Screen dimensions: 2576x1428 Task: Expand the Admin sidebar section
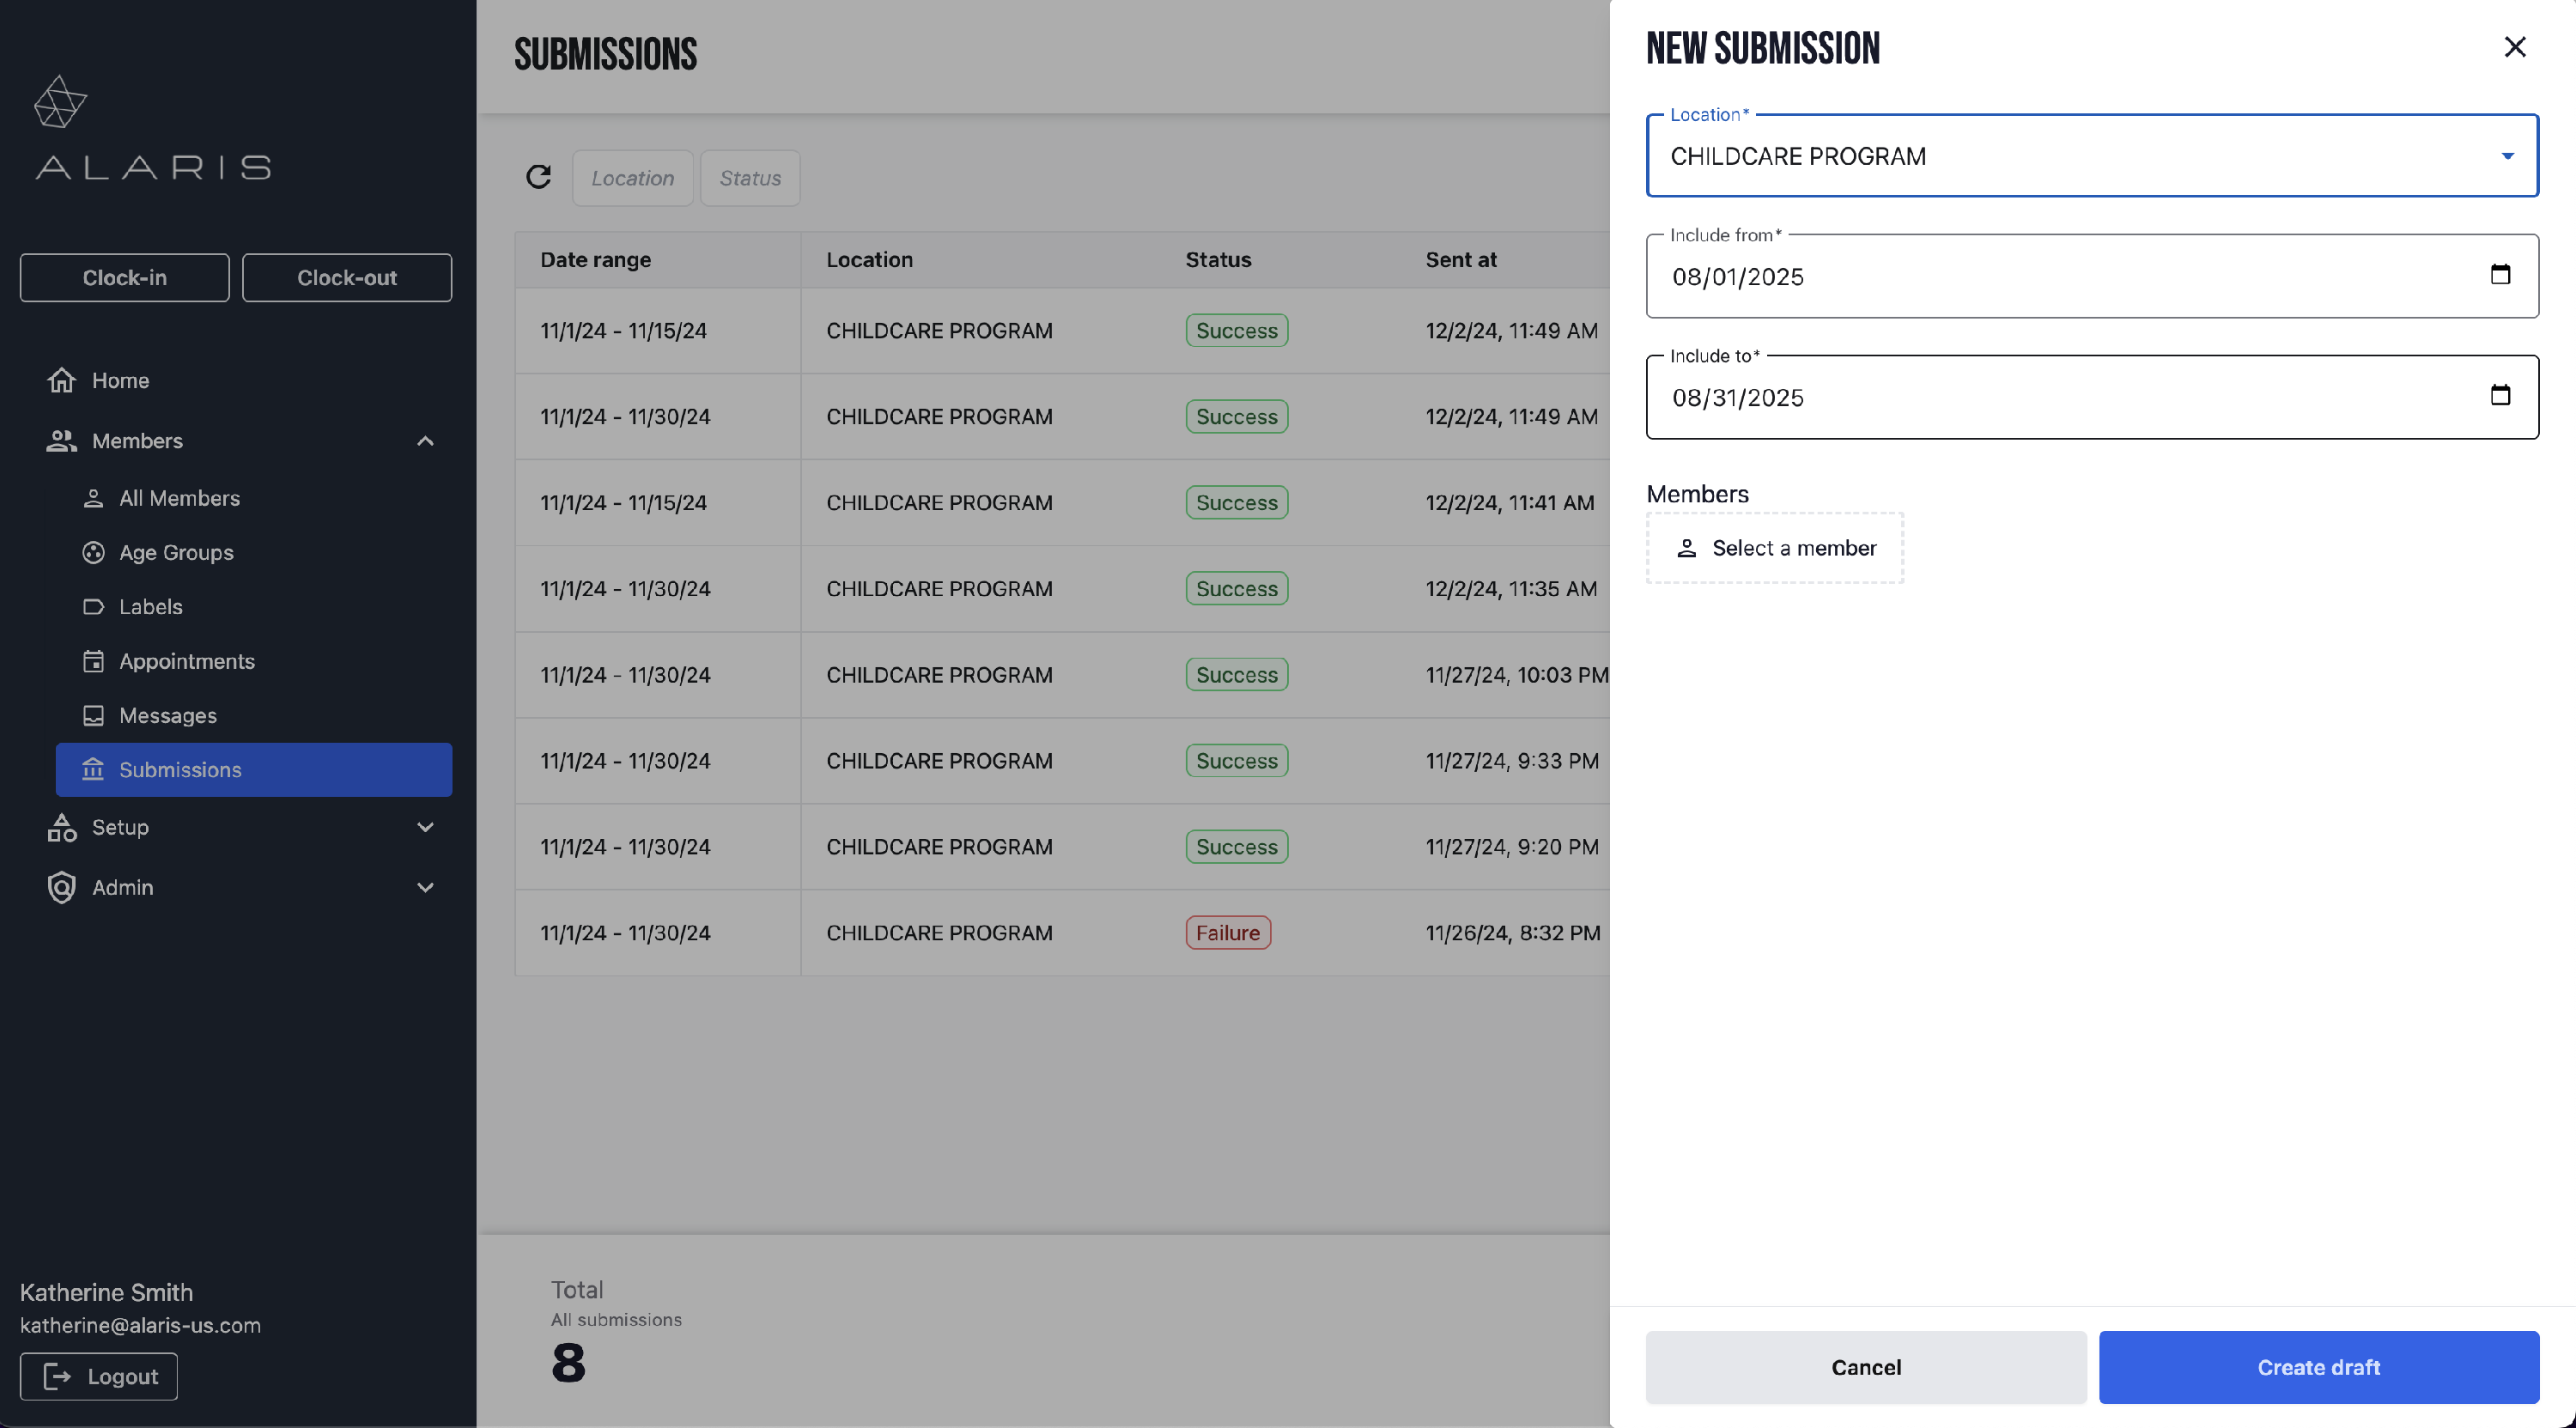click(425, 887)
